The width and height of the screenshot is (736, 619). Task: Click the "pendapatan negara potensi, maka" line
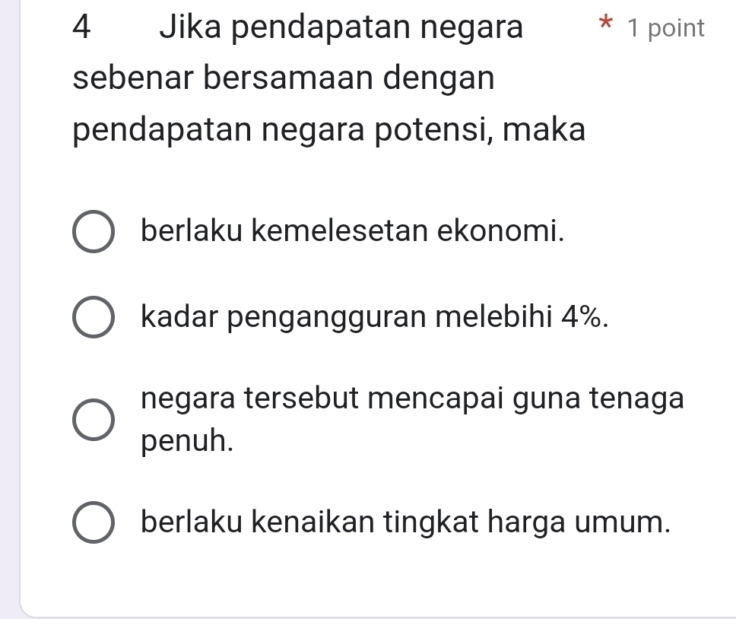(329, 131)
